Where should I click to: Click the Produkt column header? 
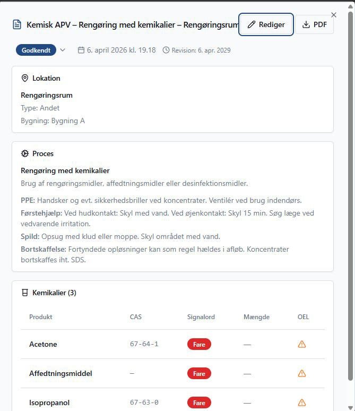(x=41, y=317)
